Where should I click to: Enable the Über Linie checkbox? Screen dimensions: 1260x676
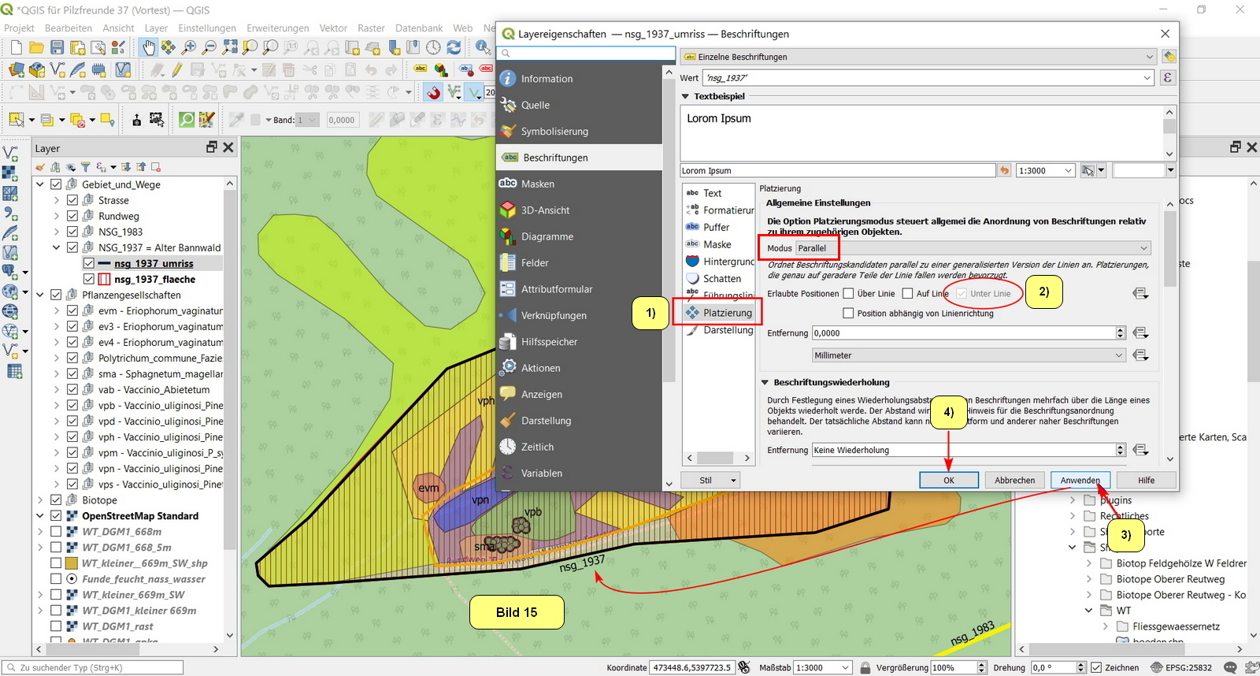[848, 294]
